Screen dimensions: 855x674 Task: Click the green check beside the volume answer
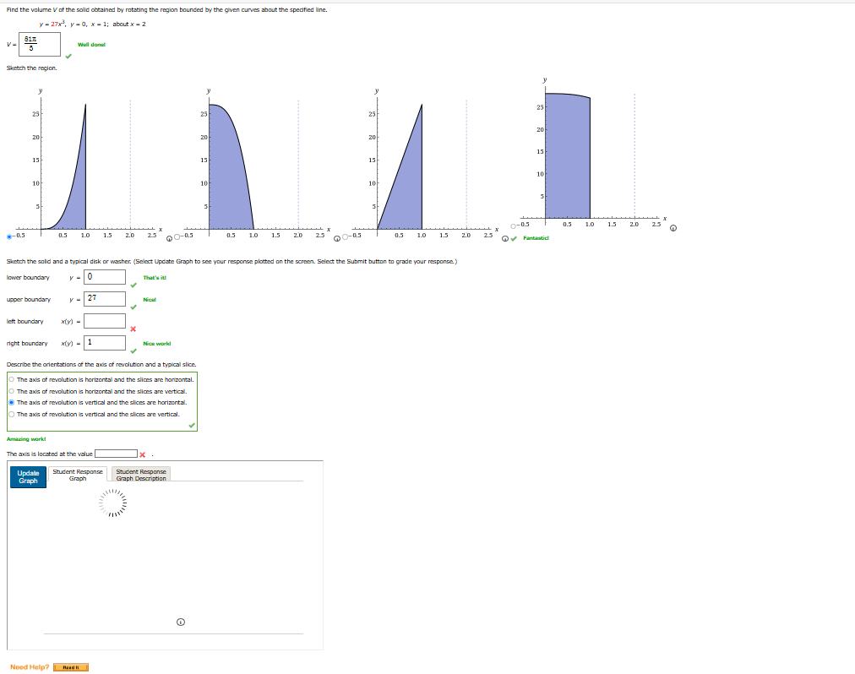point(68,56)
